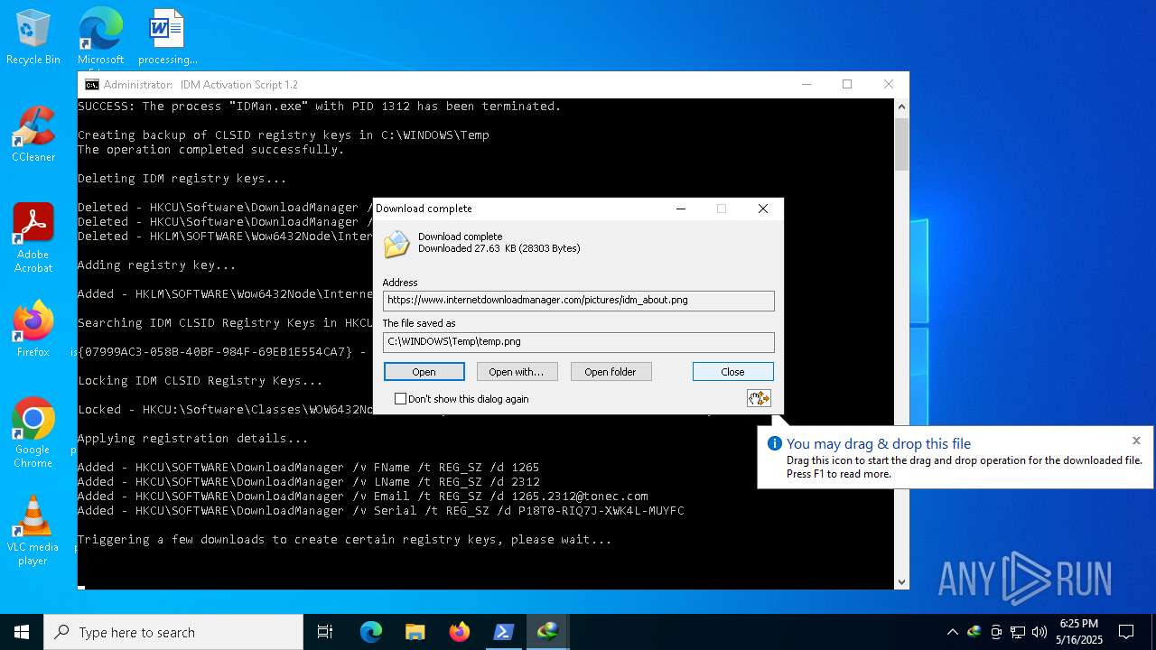Click 'You may drag & drop this file' heading
This screenshot has height=650, width=1156.
(x=879, y=443)
